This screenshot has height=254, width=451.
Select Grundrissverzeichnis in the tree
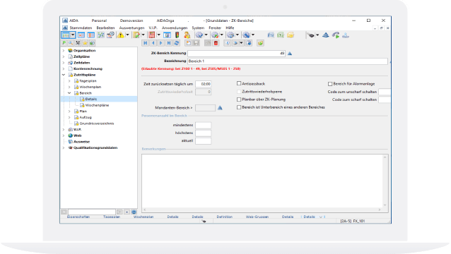(x=97, y=123)
